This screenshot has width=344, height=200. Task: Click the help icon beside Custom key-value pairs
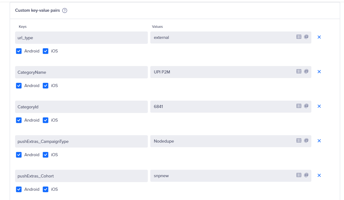pos(64,10)
